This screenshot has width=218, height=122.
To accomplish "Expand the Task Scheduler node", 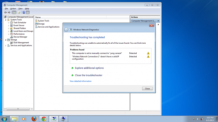I will click(9, 23).
